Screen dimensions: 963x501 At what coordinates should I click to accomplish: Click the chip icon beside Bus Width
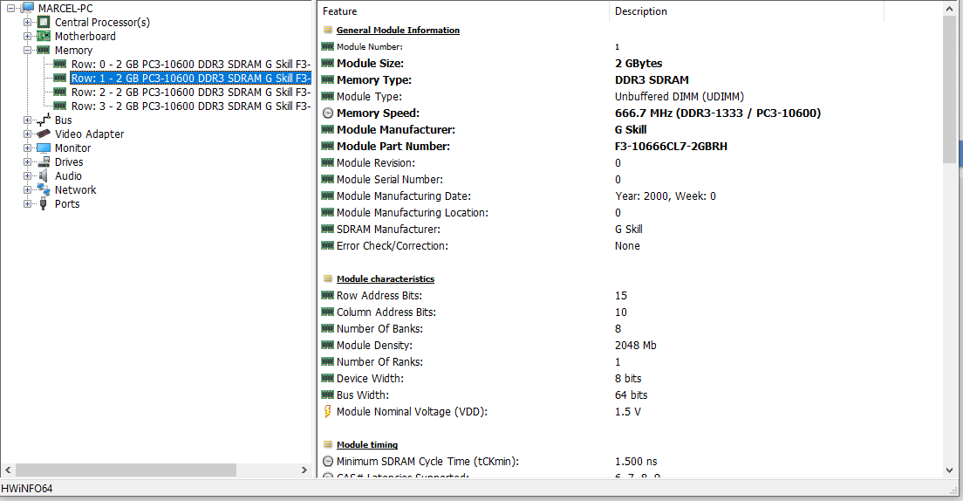coord(328,395)
